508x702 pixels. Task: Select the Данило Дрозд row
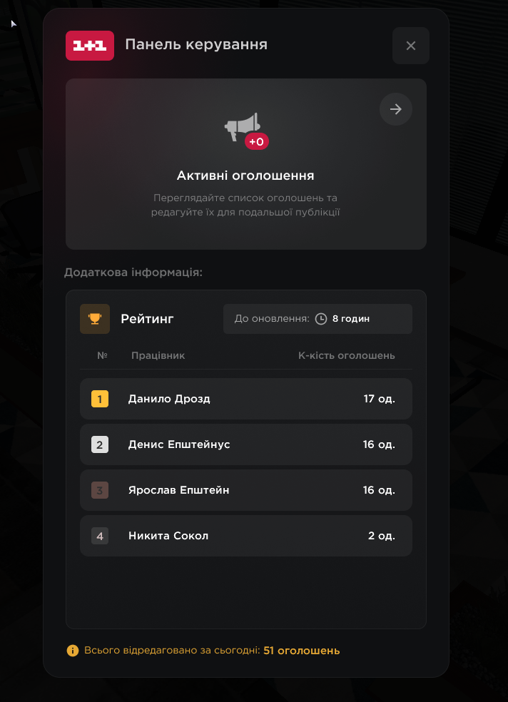246,399
